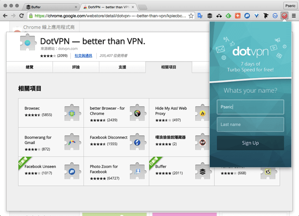Click better Browser gauge icon
Screen dimensions: 299x216
[138, 113]
